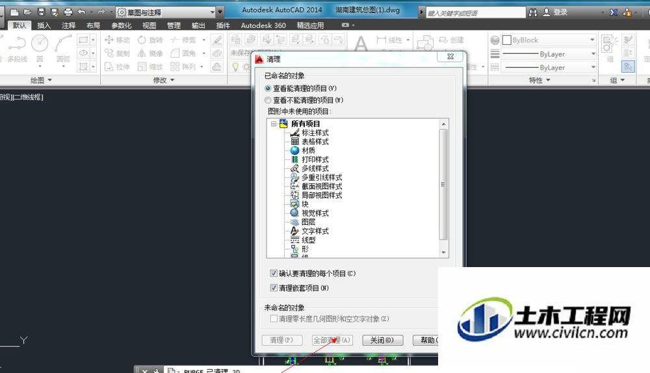Click the 全部清理(A) button
This screenshot has width=650, height=373.
coord(332,340)
